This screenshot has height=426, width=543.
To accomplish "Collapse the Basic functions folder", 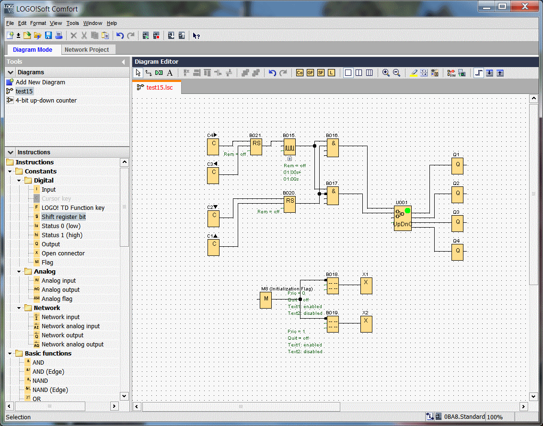I will tap(10, 354).
